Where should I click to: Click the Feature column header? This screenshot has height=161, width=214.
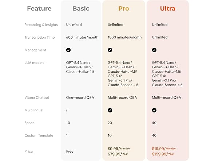coord(39,8)
